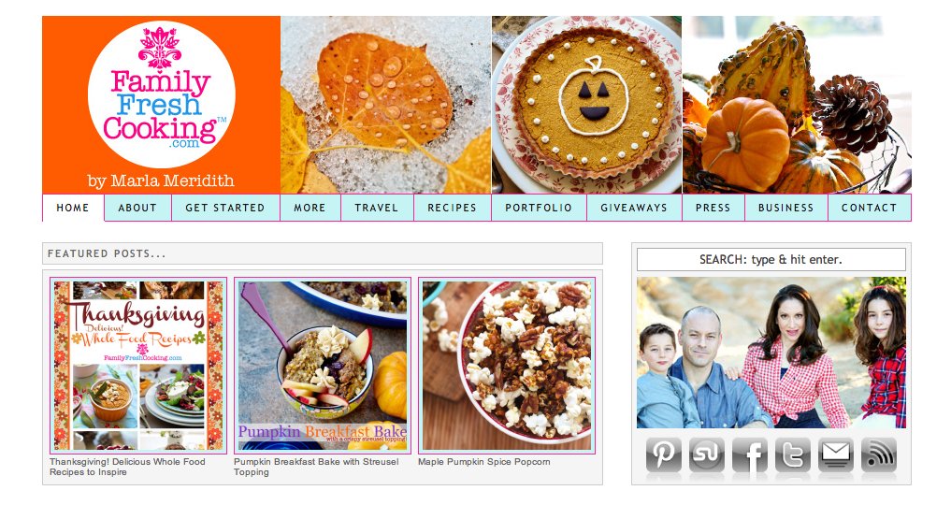Viewport: 951px width, 505px height.
Task: Click the StumbleUpon icon
Action: coord(707,454)
